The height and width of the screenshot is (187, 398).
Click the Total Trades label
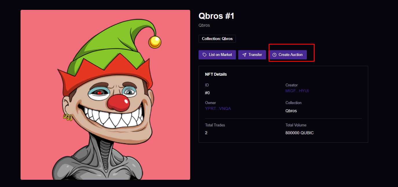215,125
